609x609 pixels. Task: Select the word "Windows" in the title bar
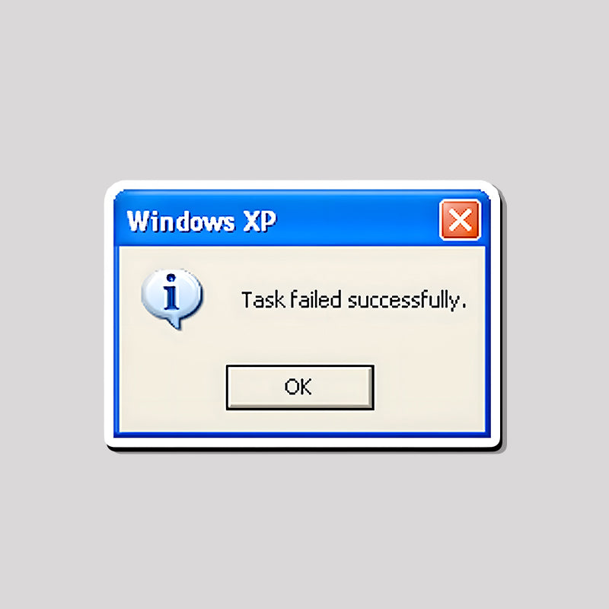tap(180, 221)
